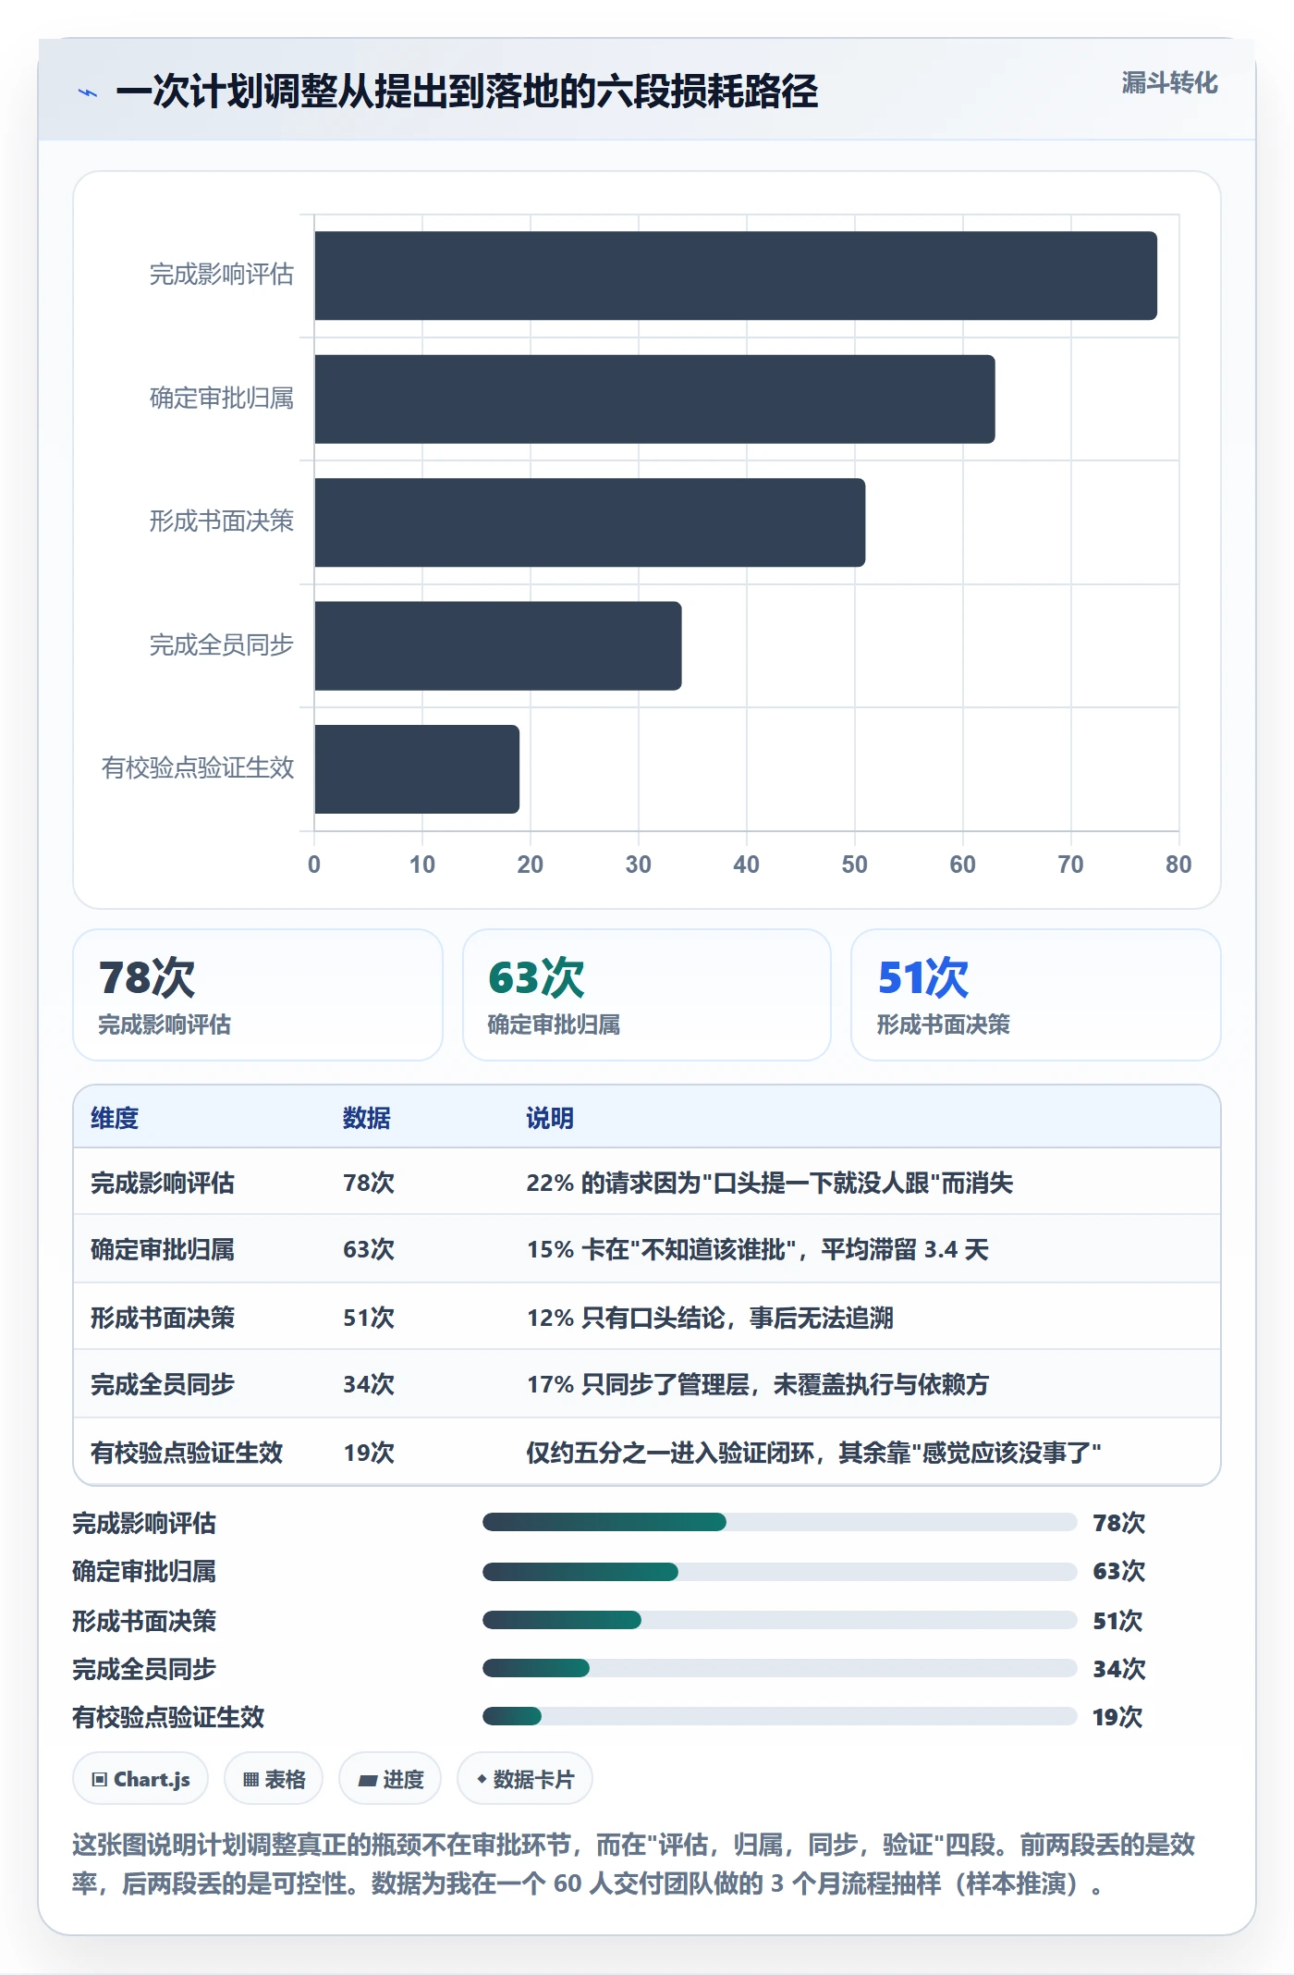
Task: Click the 形成书面决策 cell in table
Action: [163, 1318]
